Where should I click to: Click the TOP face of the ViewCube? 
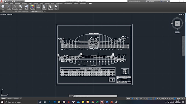[177, 23]
